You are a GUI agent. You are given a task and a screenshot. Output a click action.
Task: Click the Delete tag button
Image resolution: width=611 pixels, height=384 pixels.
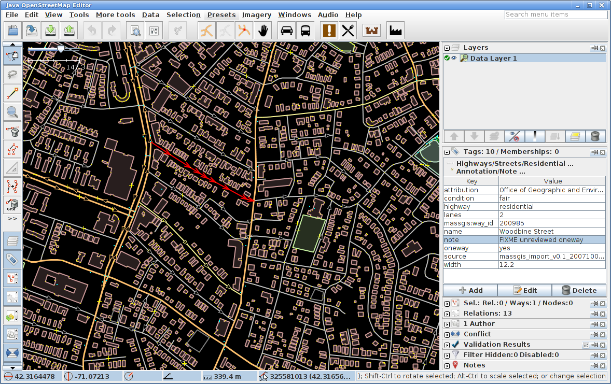579,290
